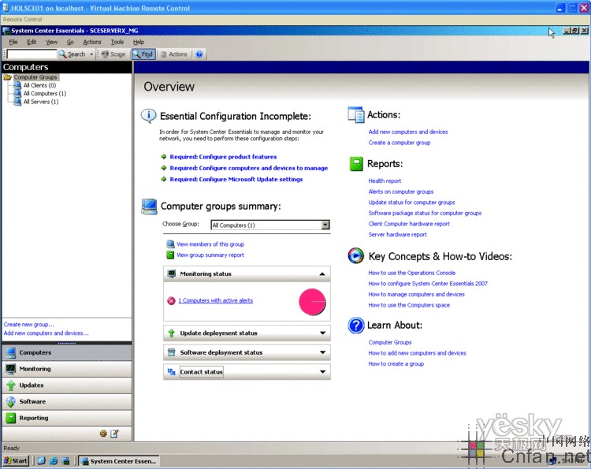
Task: Click the red error alert icon
Action: [171, 301]
